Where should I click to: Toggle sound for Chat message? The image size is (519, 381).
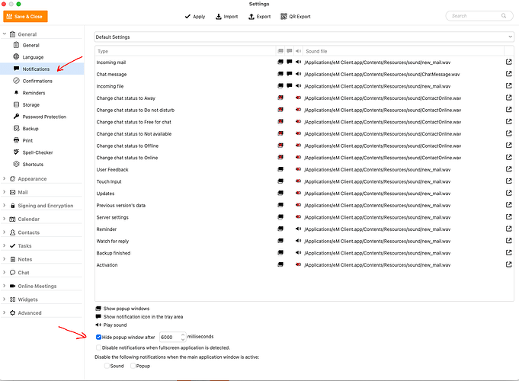click(298, 74)
